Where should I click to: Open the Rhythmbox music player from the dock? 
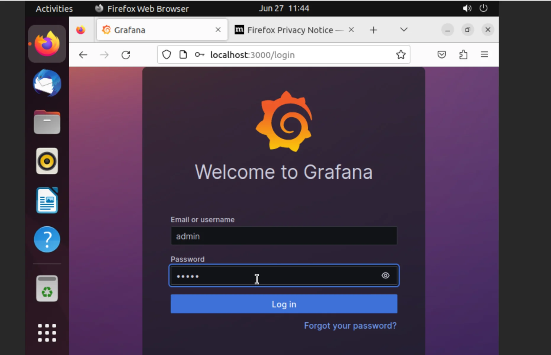46,161
